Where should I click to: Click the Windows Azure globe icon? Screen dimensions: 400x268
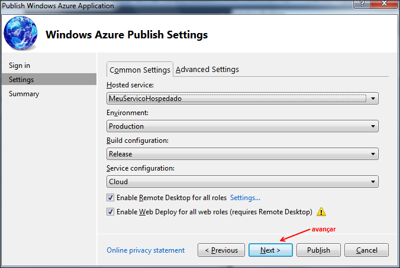click(x=20, y=33)
